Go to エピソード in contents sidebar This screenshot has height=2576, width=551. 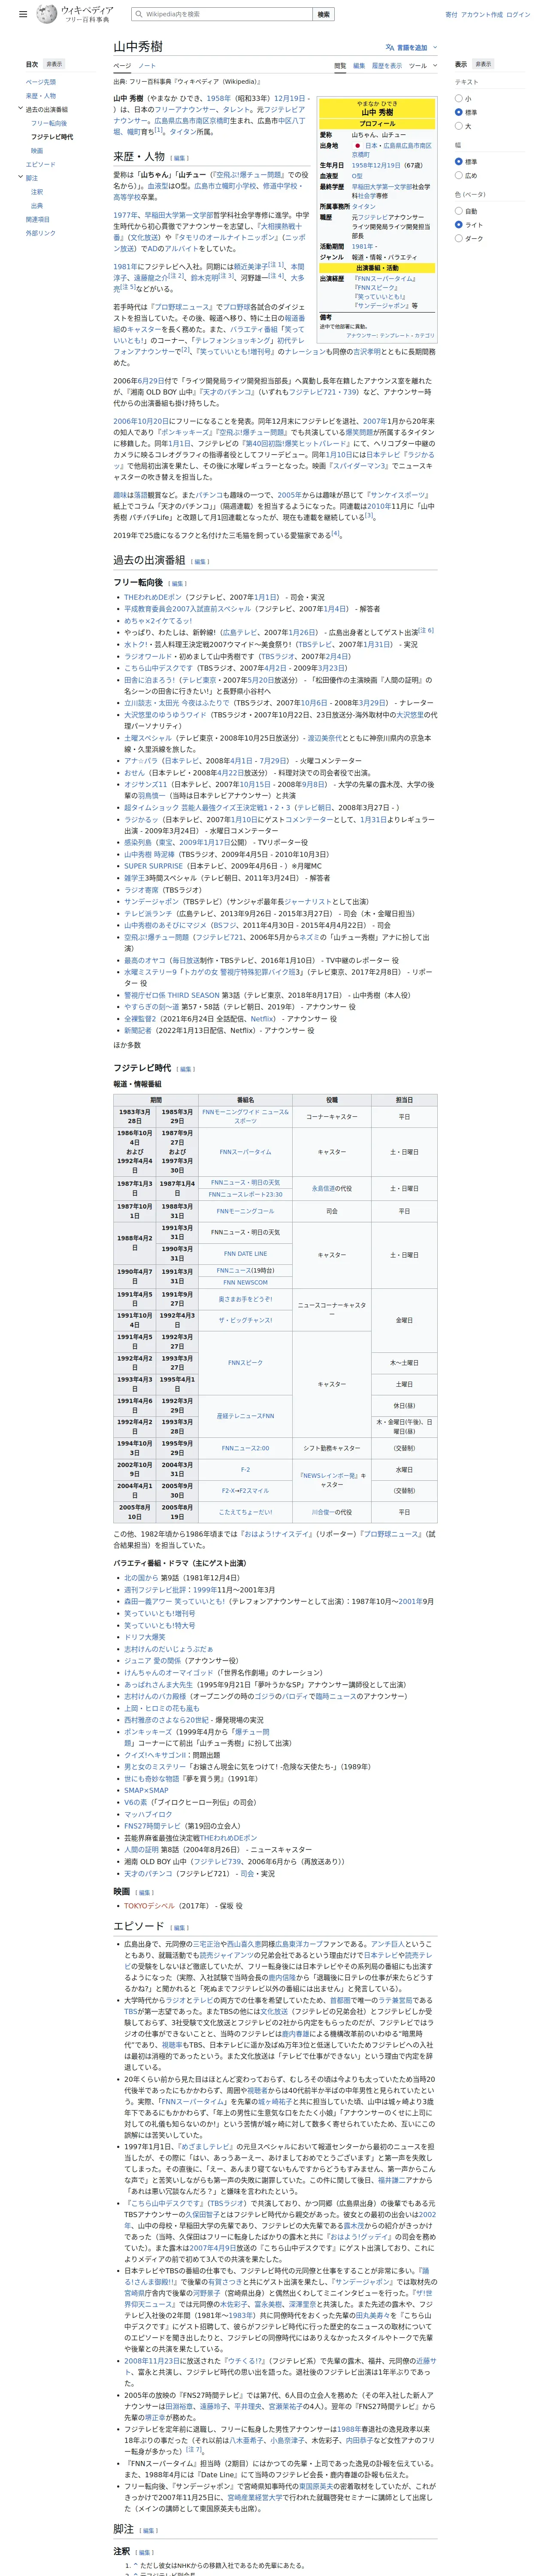tap(41, 164)
